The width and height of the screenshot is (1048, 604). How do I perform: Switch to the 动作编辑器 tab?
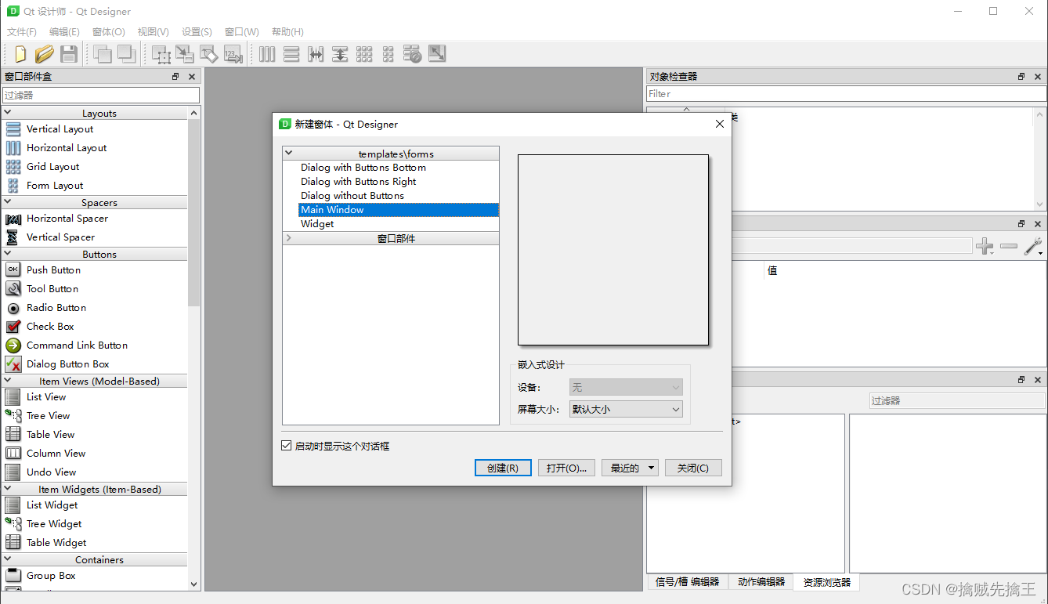[x=761, y=582]
